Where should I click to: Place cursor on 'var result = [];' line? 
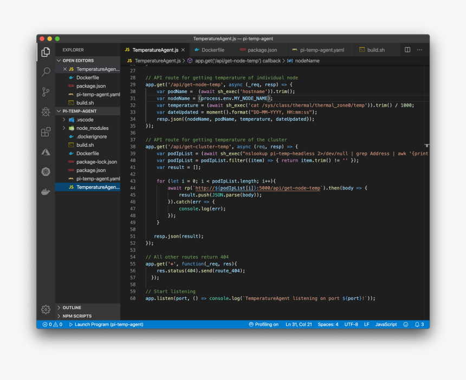[179, 167]
